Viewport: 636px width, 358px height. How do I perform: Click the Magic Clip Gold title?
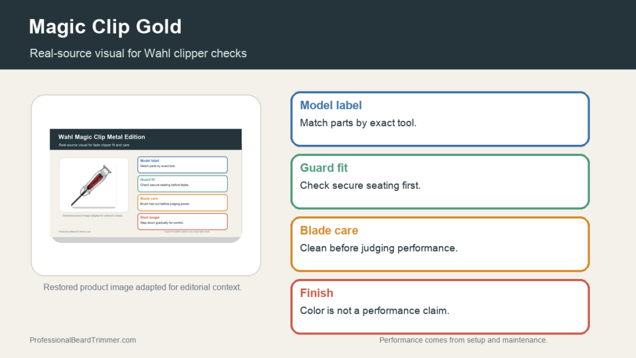[x=105, y=27]
